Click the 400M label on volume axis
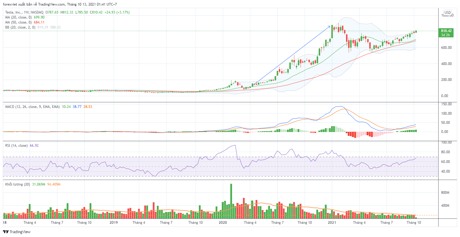 pyautogui.click(x=445, y=206)
